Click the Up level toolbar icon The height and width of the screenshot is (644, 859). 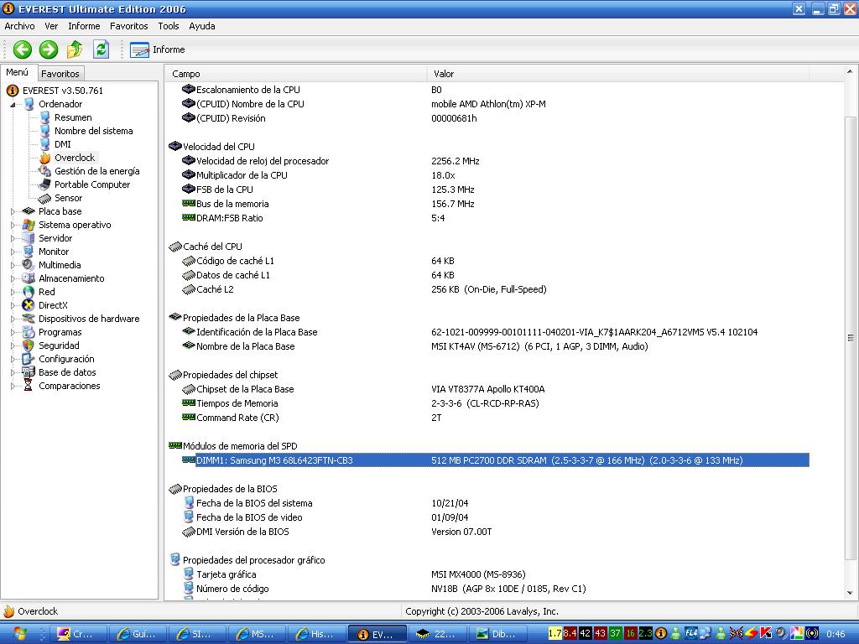click(75, 49)
